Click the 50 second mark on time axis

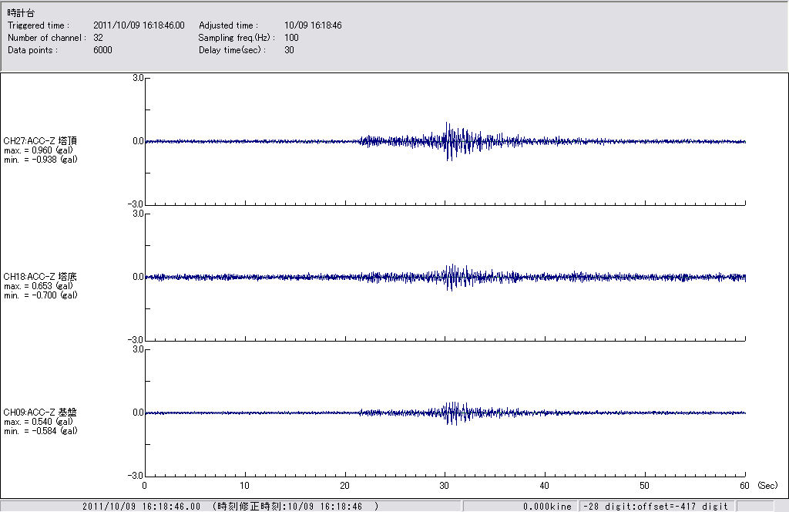pos(645,486)
